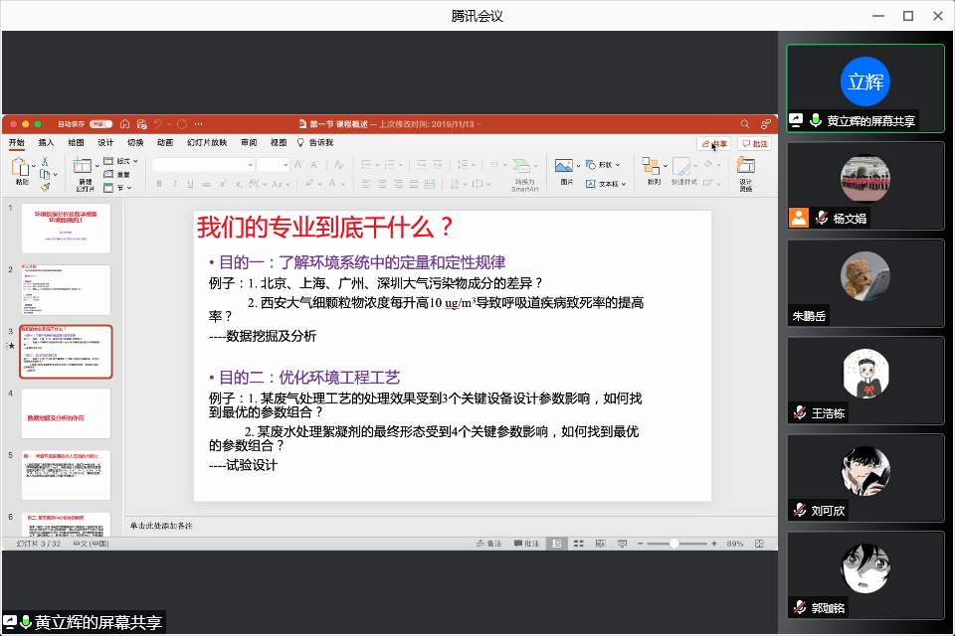Click the Format Painter brush icon
This screenshot has width=955, height=636.
(44, 186)
